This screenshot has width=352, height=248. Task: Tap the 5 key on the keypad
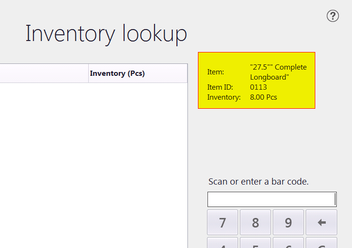click(x=255, y=243)
